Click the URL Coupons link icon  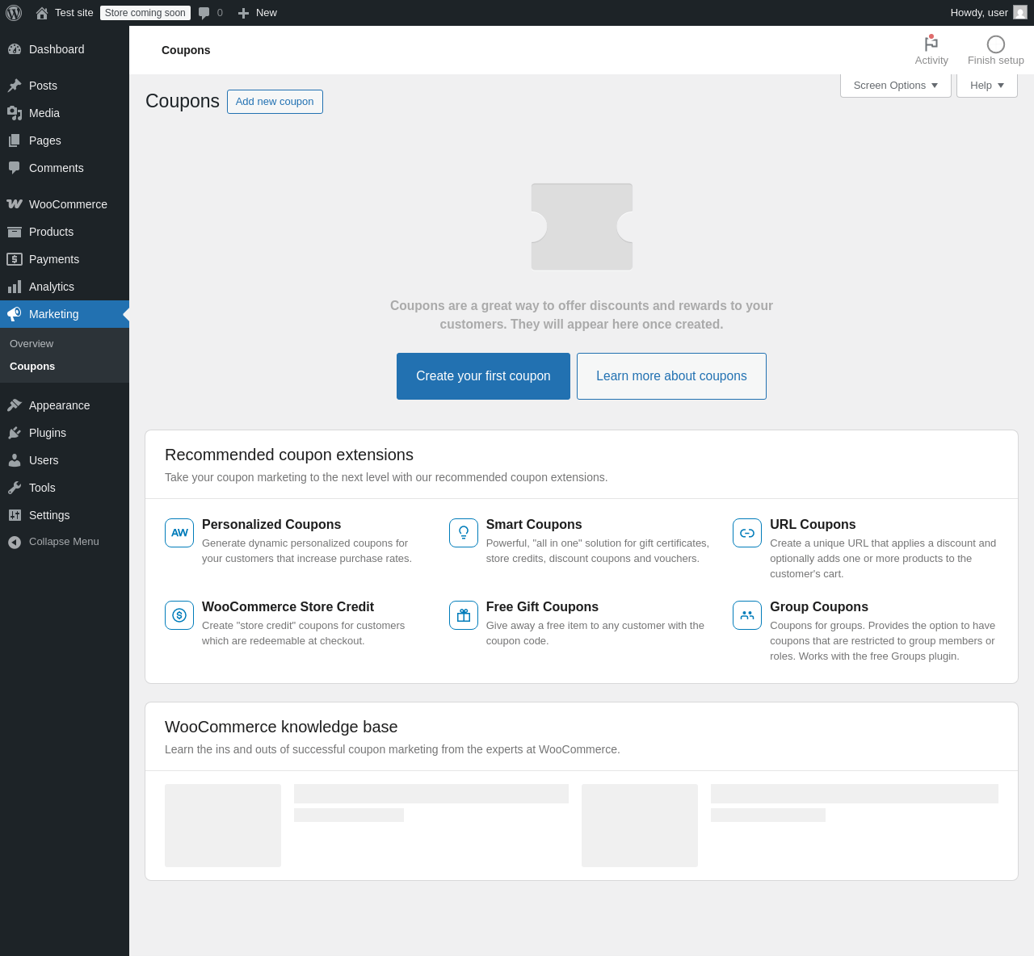(747, 533)
